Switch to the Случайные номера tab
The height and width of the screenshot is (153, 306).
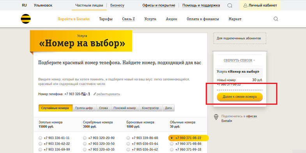pos(55,108)
